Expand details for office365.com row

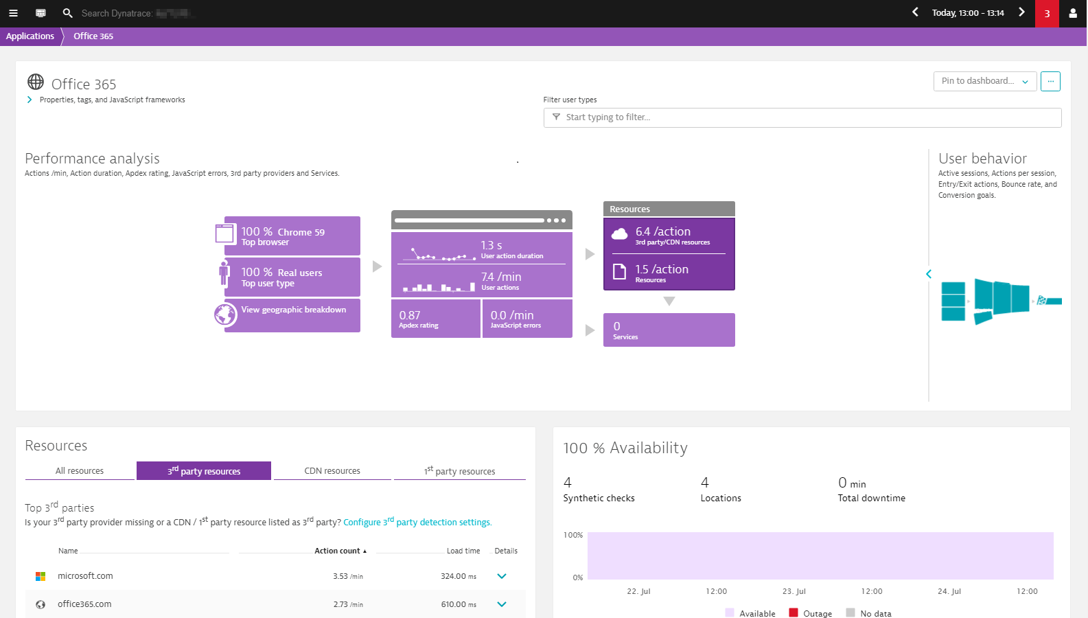502,604
